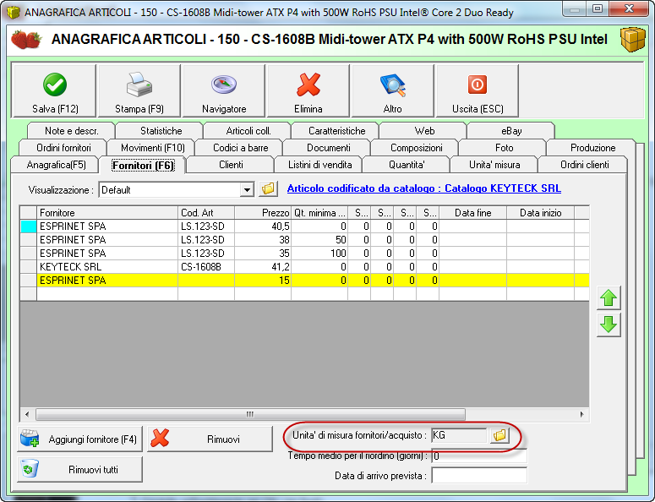Click the Data di arrivo prevista field
This screenshot has width=655, height=502.
(x=479, y=475)
